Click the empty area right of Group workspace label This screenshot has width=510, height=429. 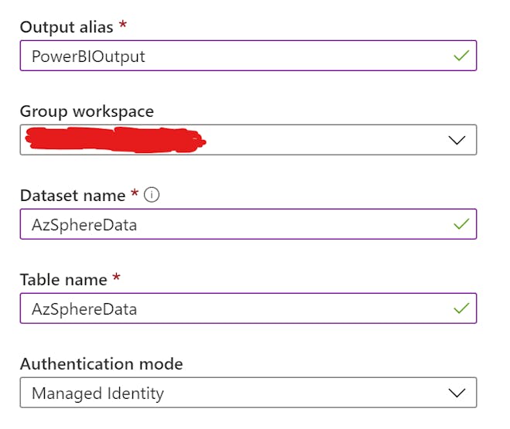(310, 111)
